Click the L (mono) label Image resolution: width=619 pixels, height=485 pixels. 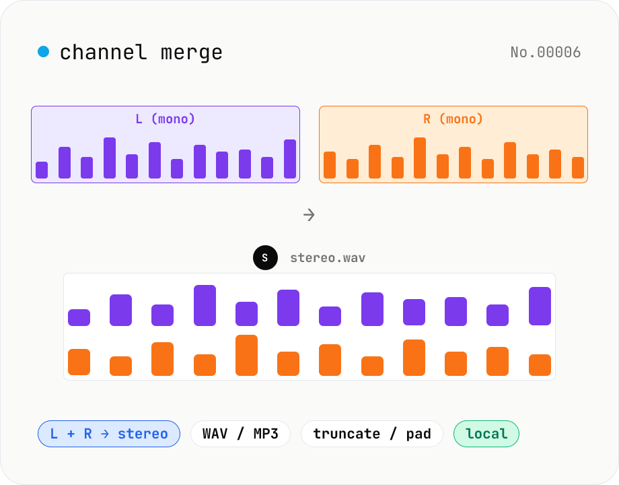point(166,119)
